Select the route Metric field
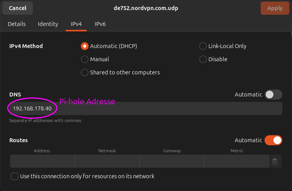 236,161
